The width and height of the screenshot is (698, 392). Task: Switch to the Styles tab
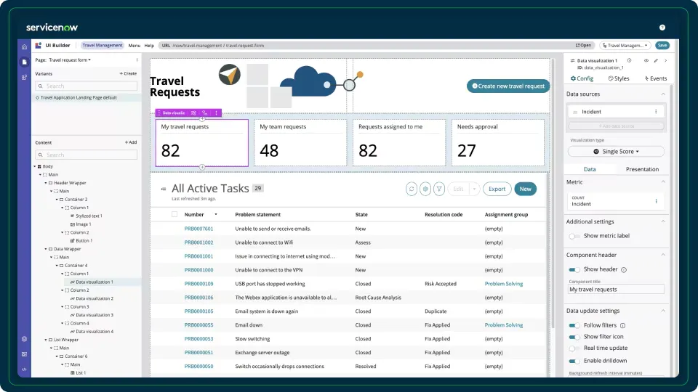(x=618, y=78)
